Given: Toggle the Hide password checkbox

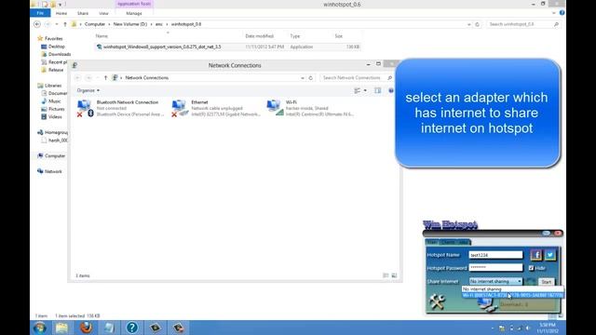Looking at the screenshot, I should coord(531,268).
